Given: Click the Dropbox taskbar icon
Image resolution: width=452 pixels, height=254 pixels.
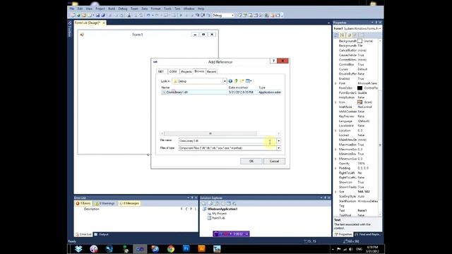Looking at the screenshot, I should (78, 249).
